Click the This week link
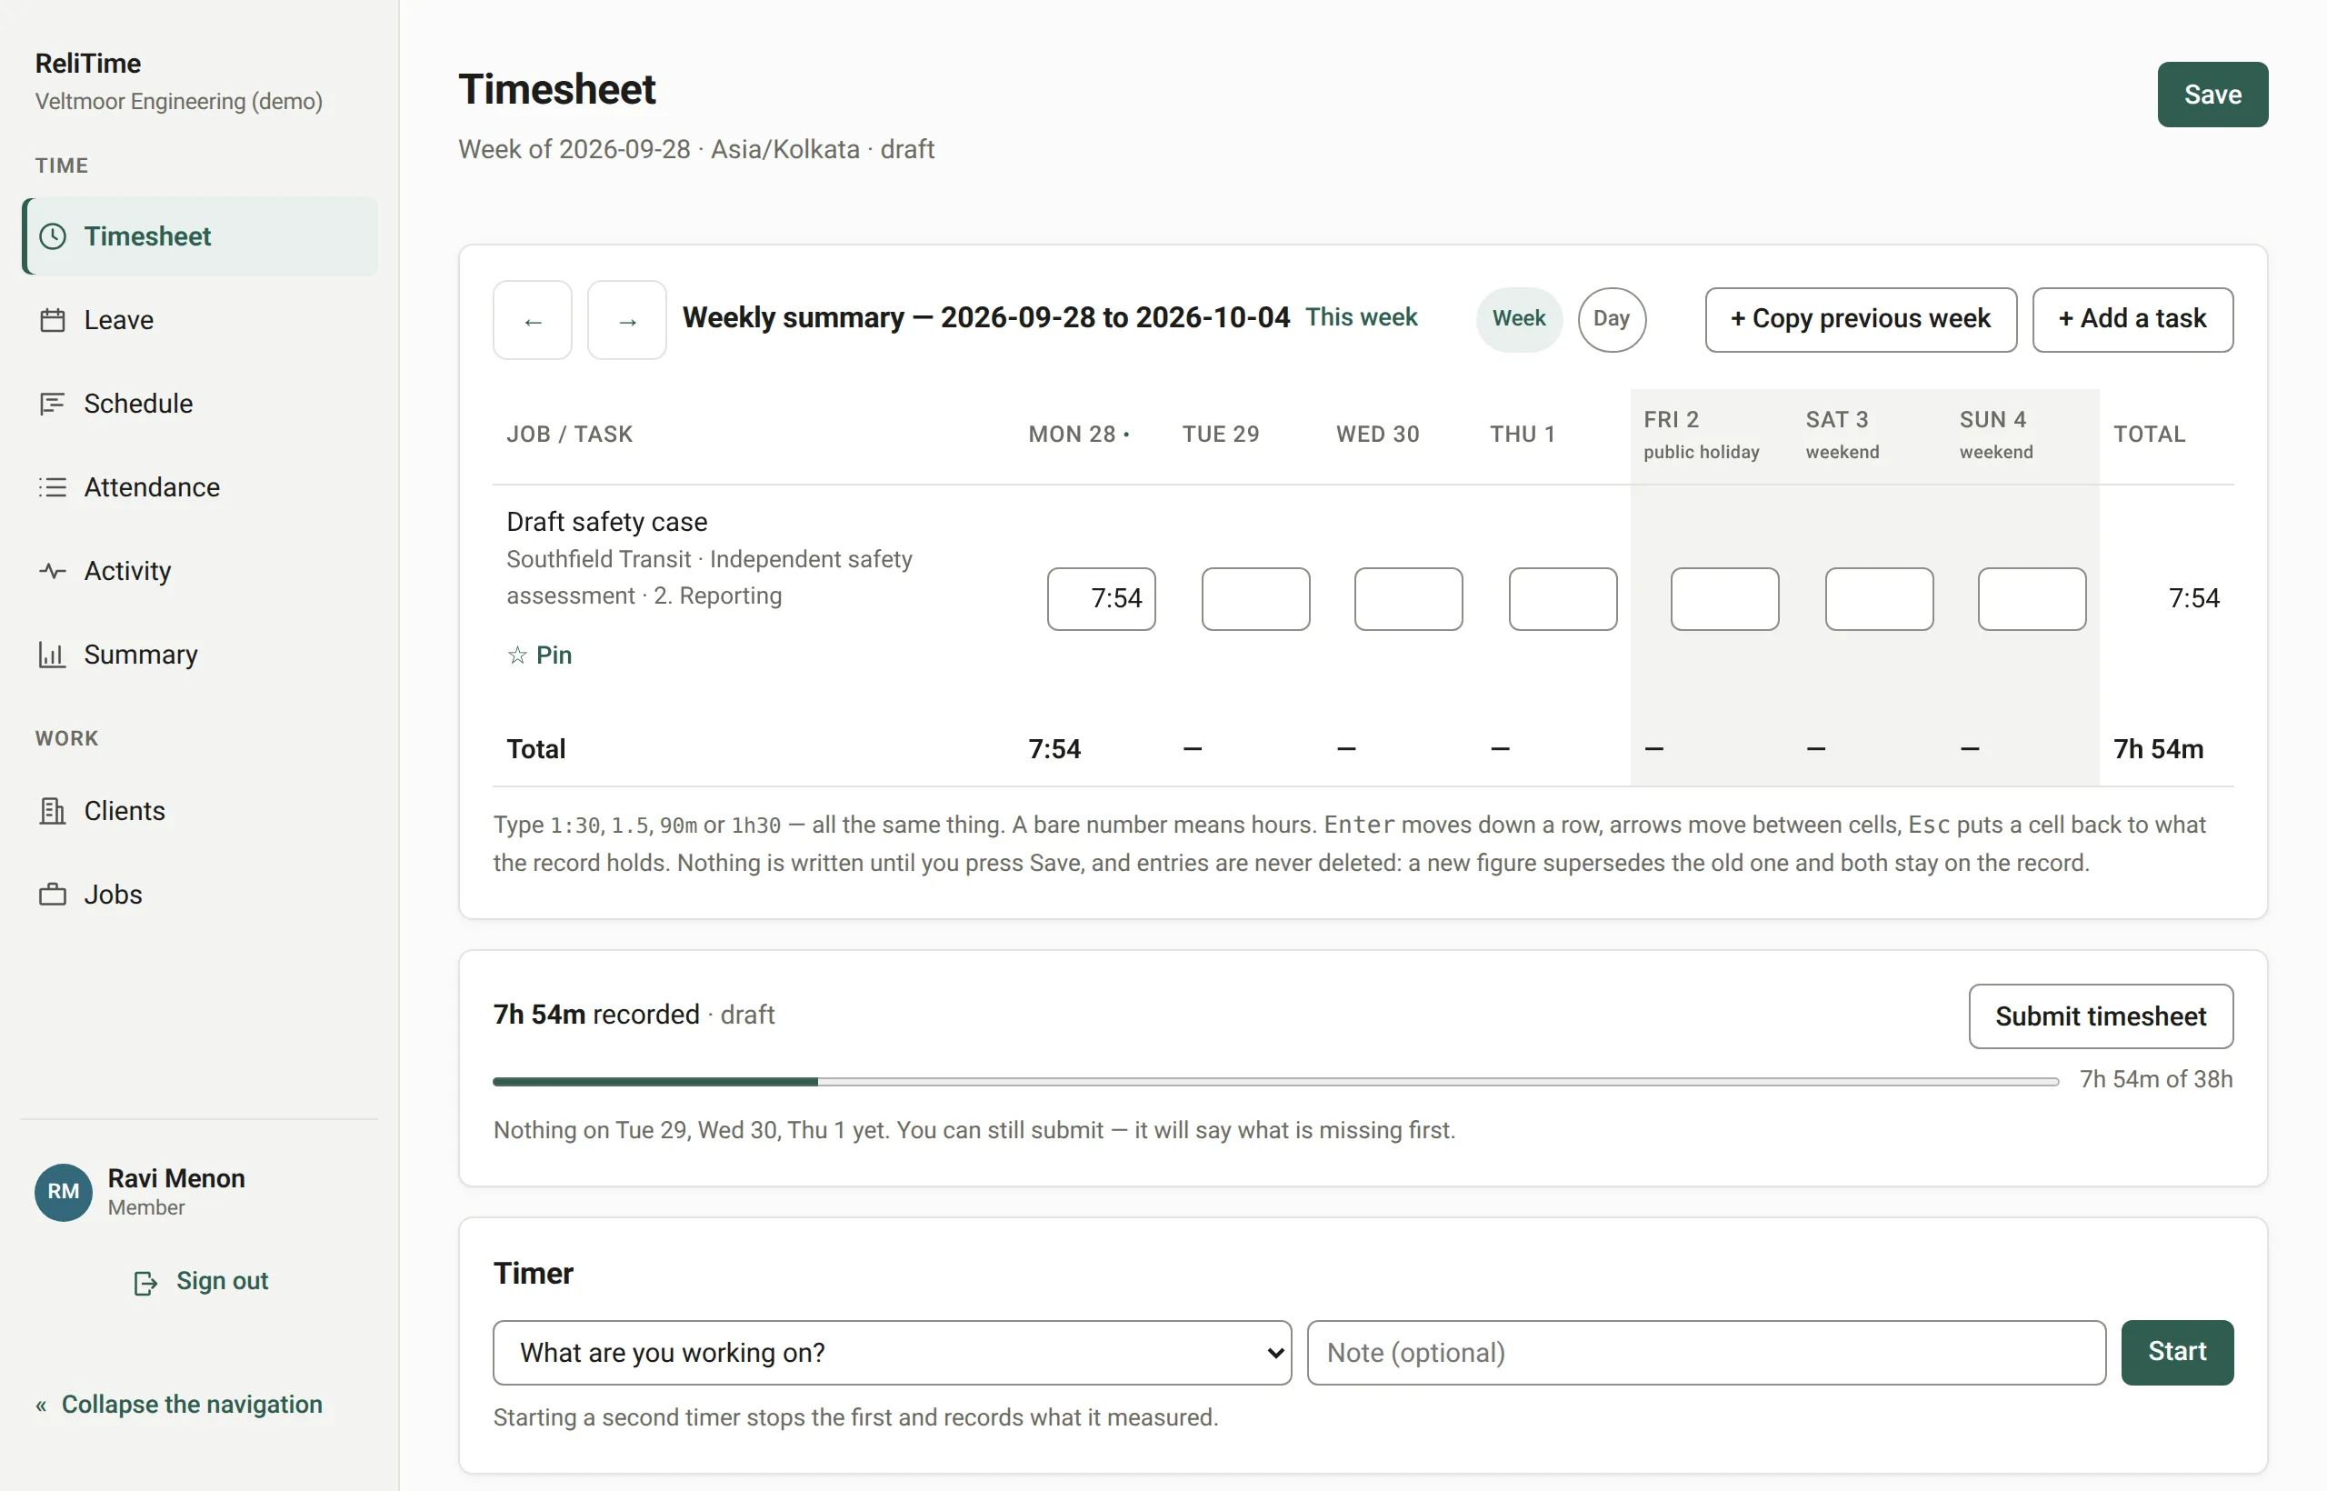Screen dimensions: 2327x1491 click(1361, 317)
